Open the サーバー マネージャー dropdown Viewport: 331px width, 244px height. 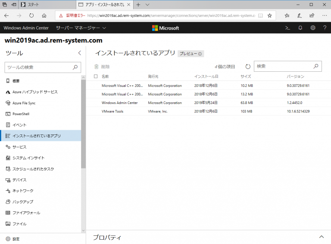click(81, 28)
